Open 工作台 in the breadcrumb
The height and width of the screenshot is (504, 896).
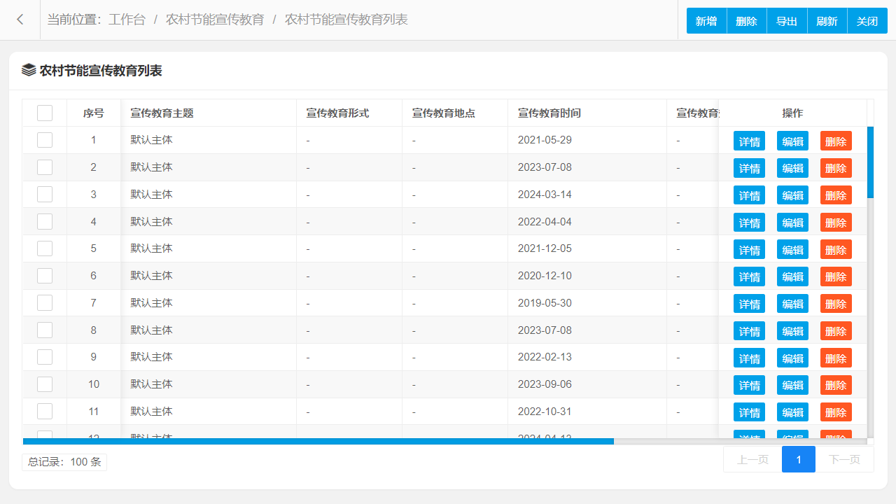coord(127,20)
